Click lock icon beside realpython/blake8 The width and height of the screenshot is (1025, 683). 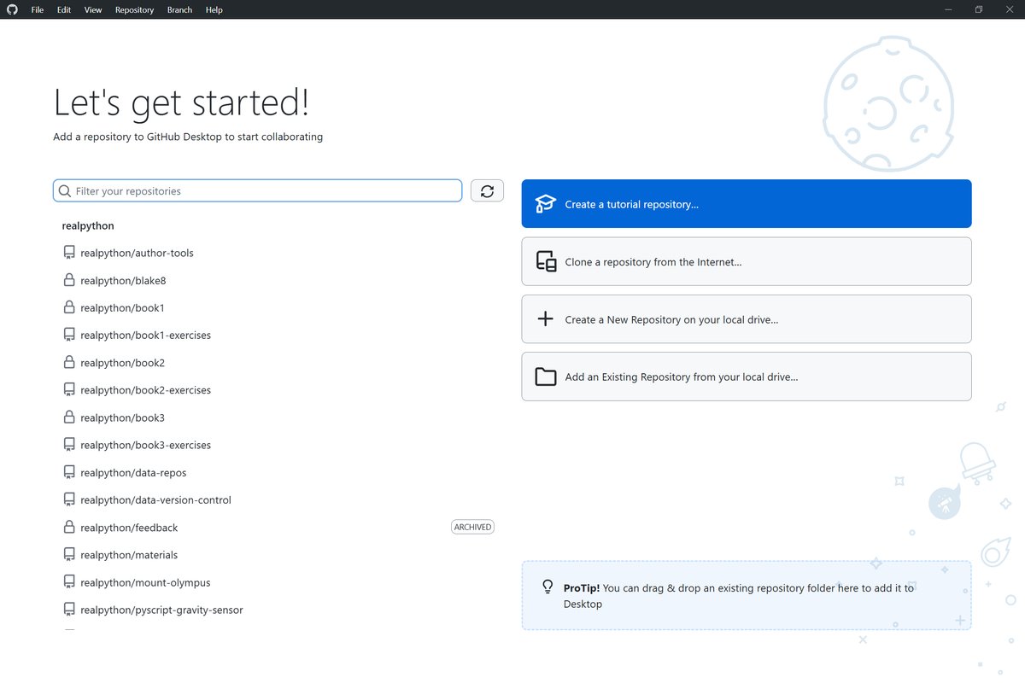coord(69,280)
